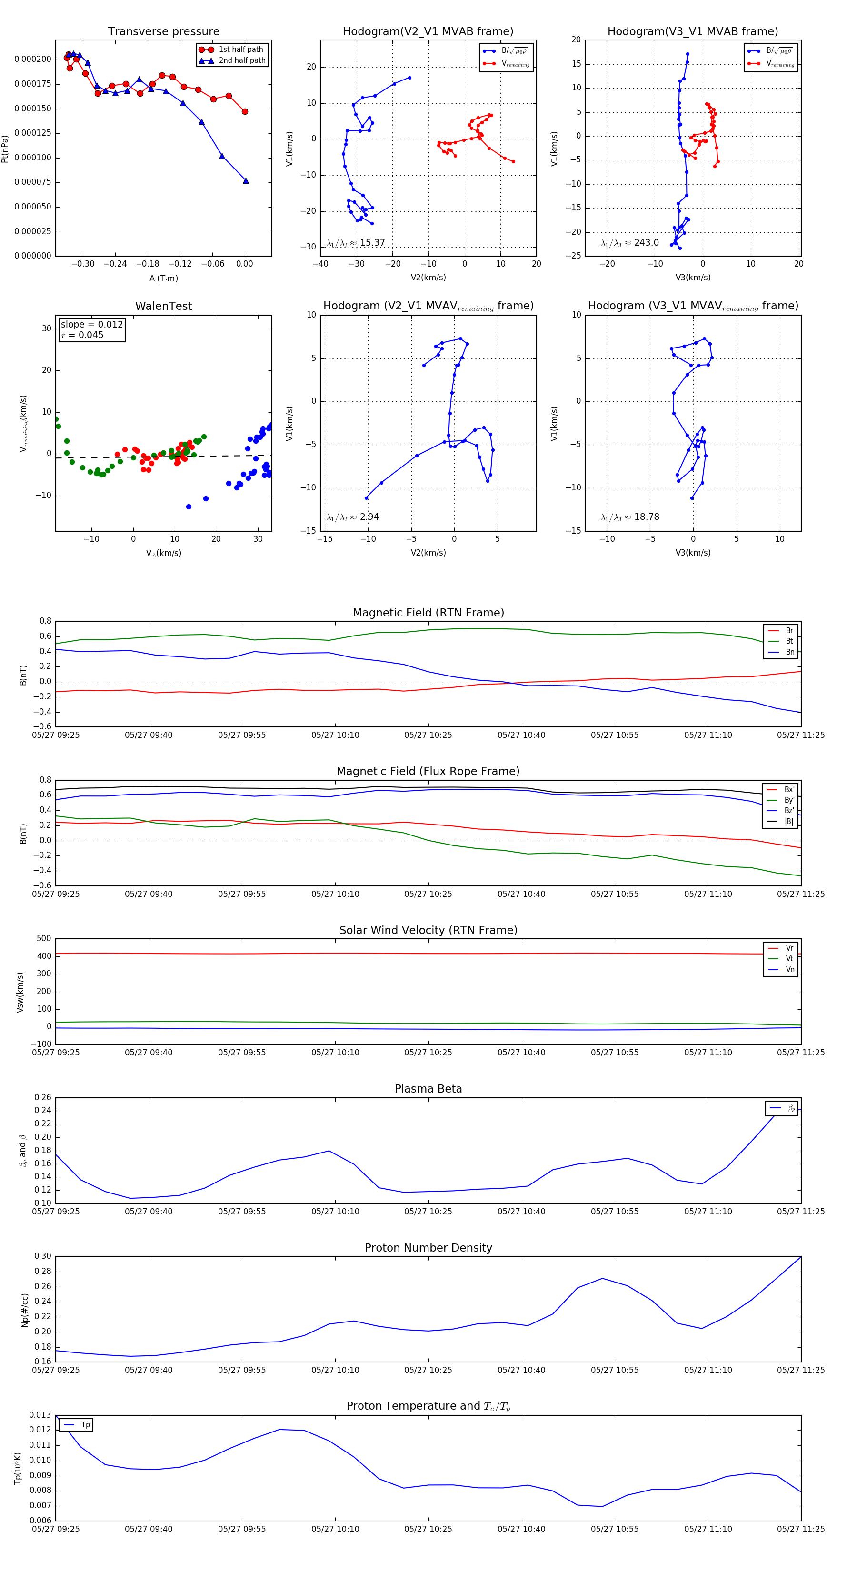Click the eigenvalue ratio value 18.78
Image resolution: width=857 pixels, height=1571 pixels.
(646, 517)
